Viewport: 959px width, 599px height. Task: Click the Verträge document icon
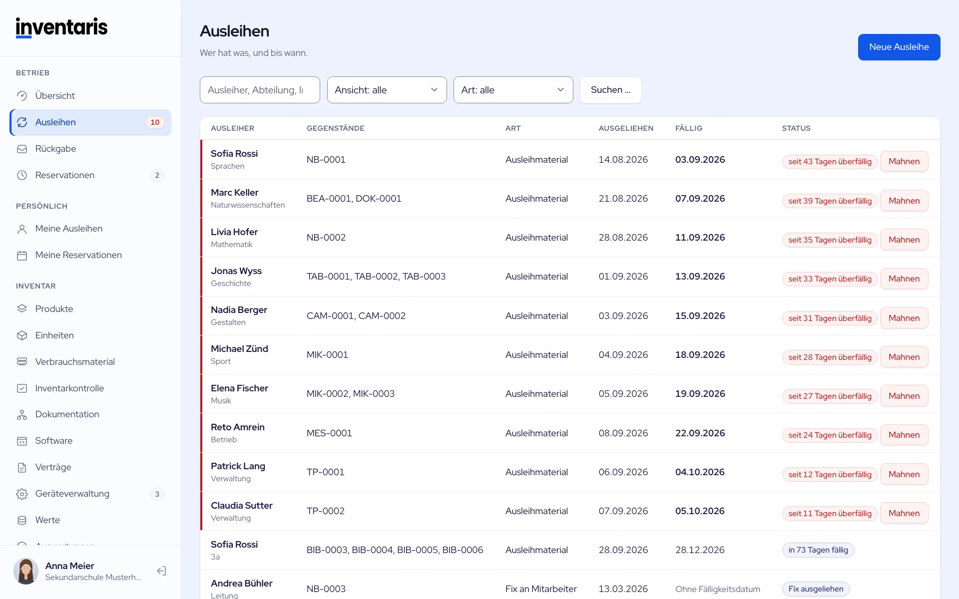(22, 468)
